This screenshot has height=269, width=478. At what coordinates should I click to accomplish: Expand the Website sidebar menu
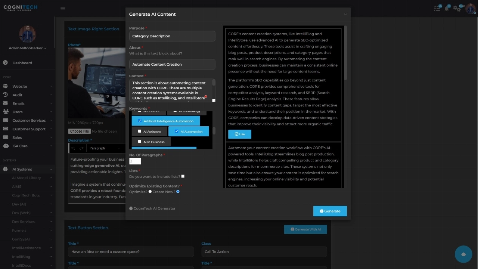pos(19,86)
